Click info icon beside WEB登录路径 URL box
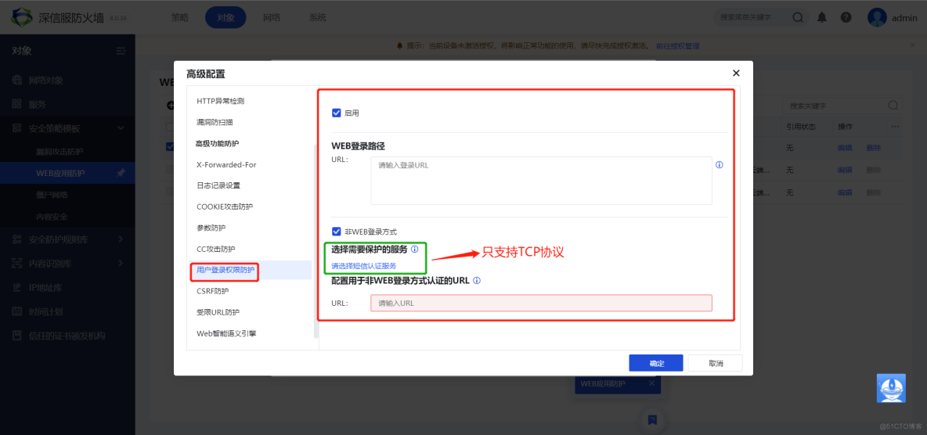This screenshot has width=927, height=435. click(720, 165)
